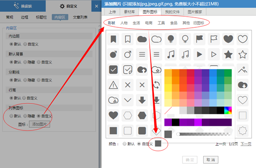Pick the outline music note icon
This screenshot has height=168, width=256.
click(x=185, y=54)
